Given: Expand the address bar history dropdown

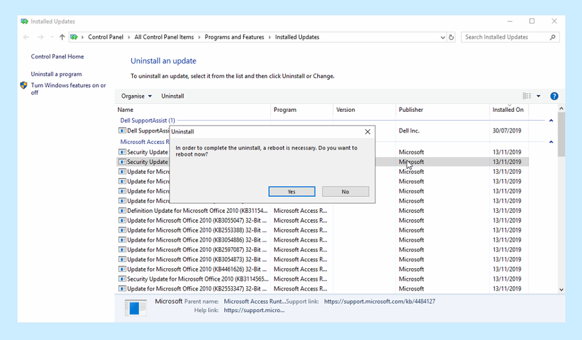Looking at the screenshot, I should pyautogui.click(x=442, y=37).
